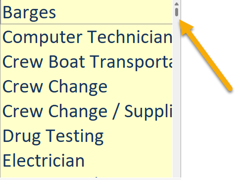
Task: Pick the Crew Boat Transportation item
Action: 87,62
